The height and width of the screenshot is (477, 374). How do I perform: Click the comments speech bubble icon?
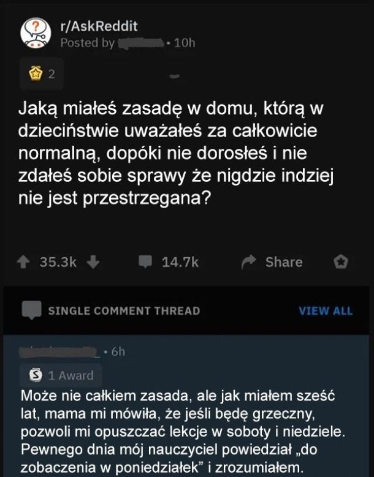(144, 262)
